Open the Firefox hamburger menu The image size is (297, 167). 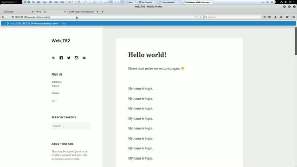tap(294, 17)
